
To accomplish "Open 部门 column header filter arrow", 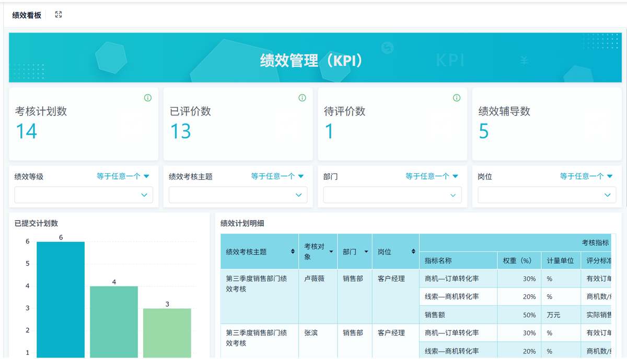I will click(x=366, y=252).
